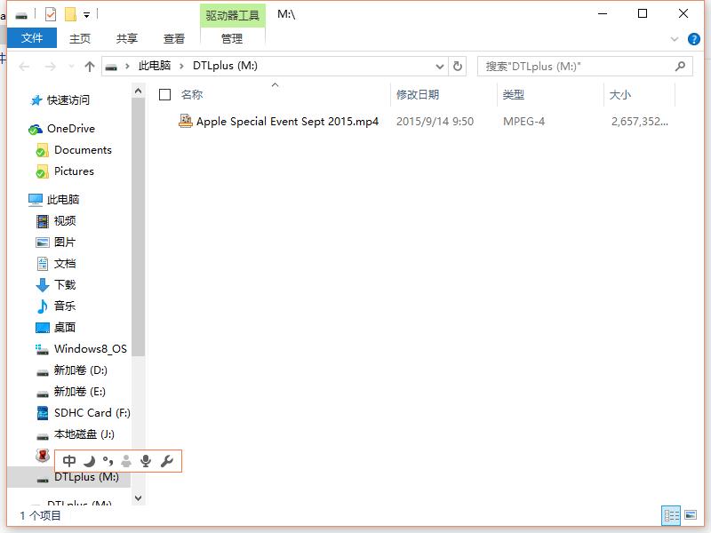
Task: Switch to large icons view in the status bar
Action: [x=691, y=515]
